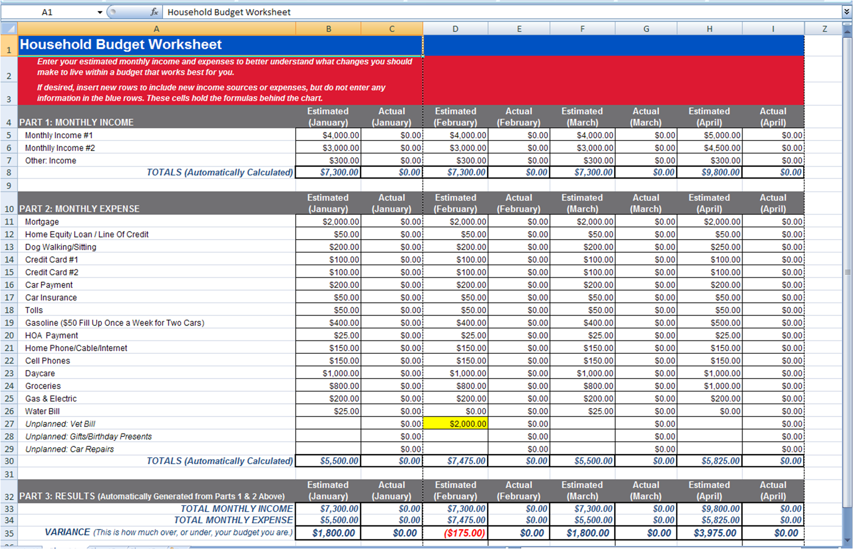This screenshot has height=549, width=853.
Task: Select the Other: Income label cell
Action: coord(156,160)
